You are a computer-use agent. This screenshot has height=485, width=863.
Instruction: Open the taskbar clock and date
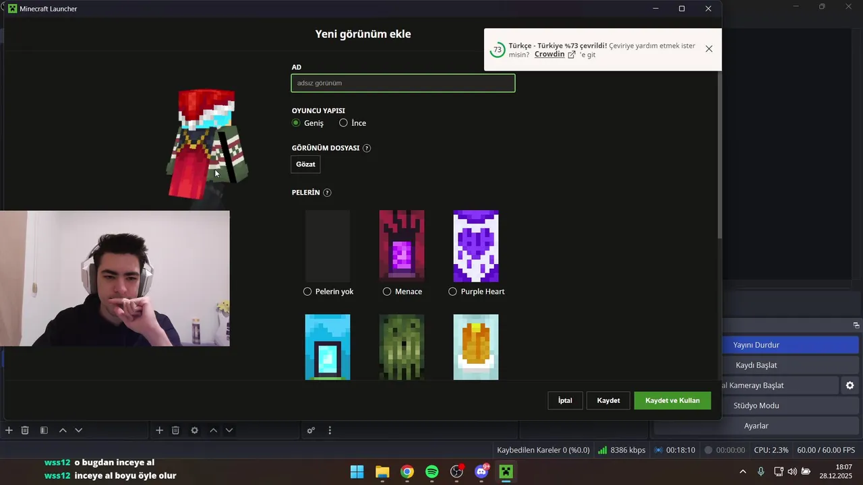coord(836,472)
